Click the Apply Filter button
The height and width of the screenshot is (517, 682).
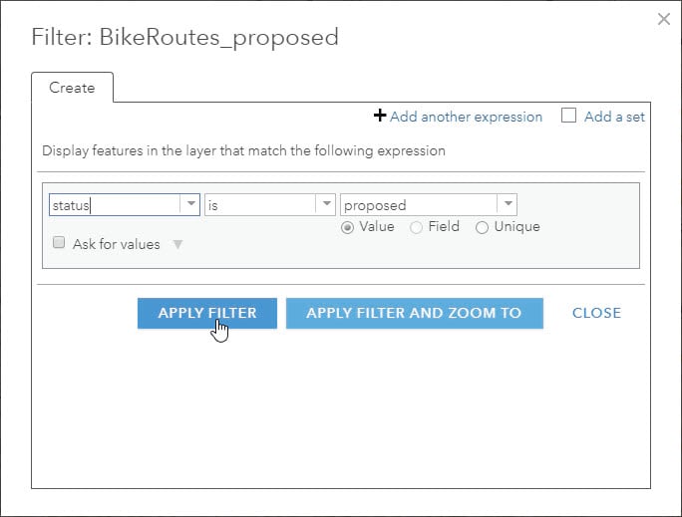tap(207, 313)
